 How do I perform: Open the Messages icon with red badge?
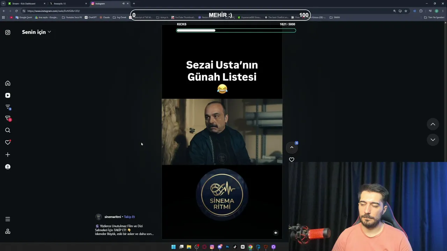tap(8, 119)
